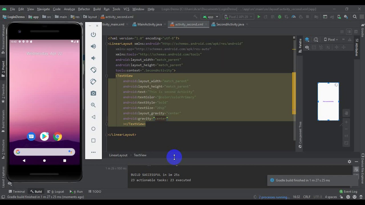The height and width of the screenshot is (205, 365).
Task: Tap emulator sidebar home circle
Action: (x=93, y=129)
